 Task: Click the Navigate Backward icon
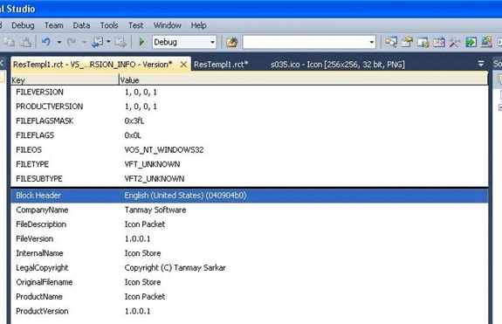click(x=97, y=42)
